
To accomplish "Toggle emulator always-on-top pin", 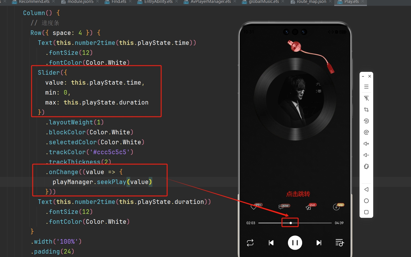I will [x=366, y=98].
